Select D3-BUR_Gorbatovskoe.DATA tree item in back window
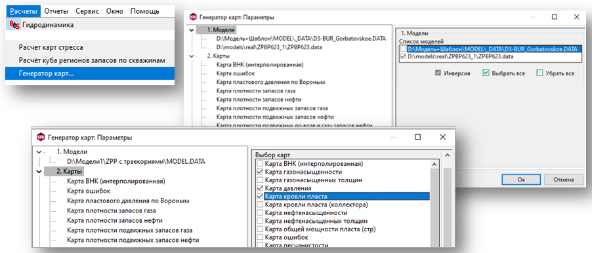Screen dimensions: 592x253 (x=301, y=39)
